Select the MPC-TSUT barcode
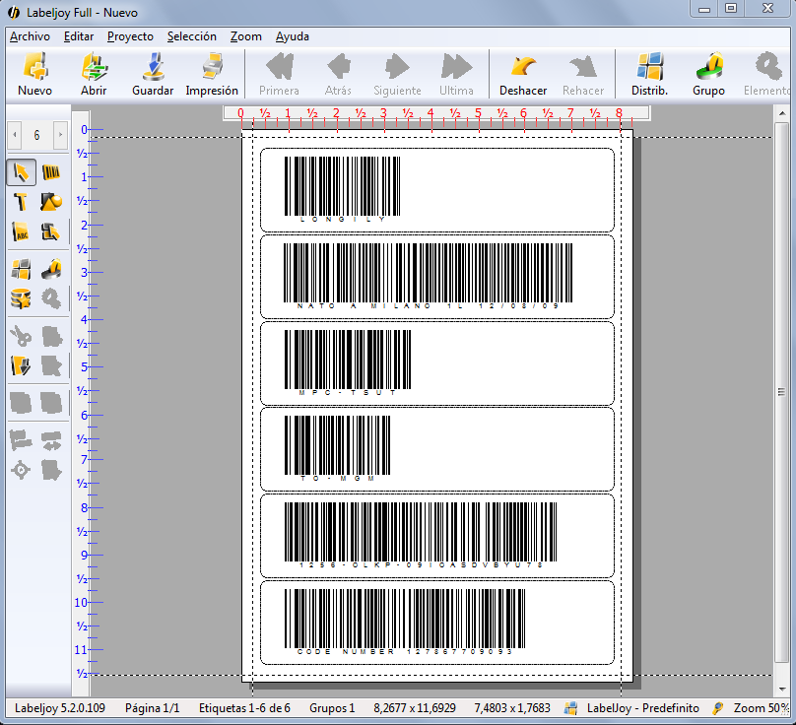This screenshot has width=796, height=725. 348,362
